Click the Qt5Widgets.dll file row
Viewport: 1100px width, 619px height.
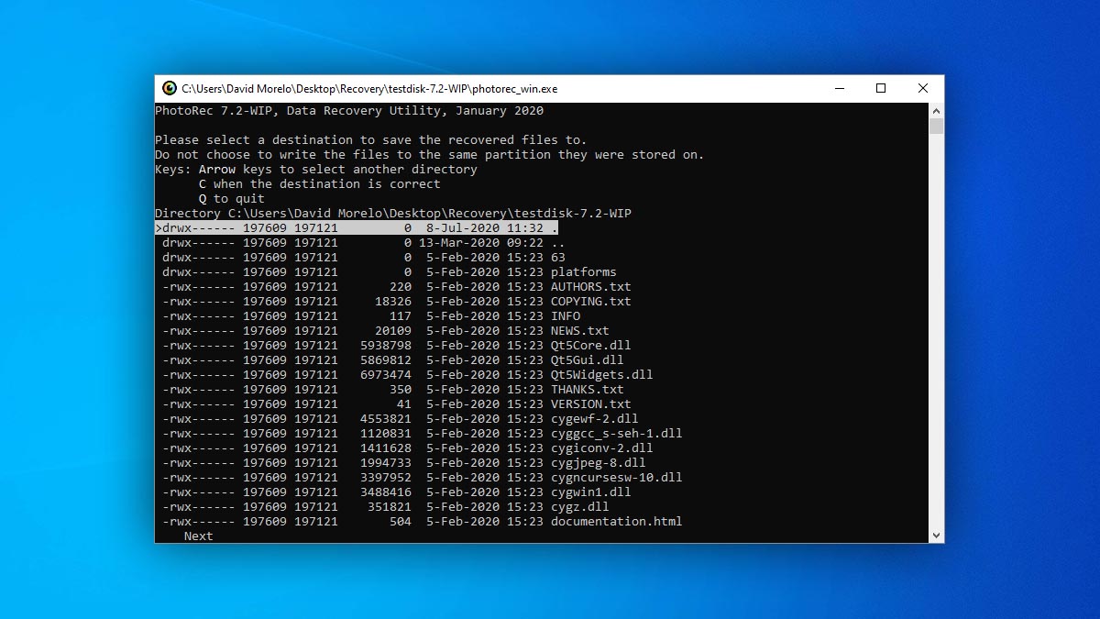click(408, 375)
